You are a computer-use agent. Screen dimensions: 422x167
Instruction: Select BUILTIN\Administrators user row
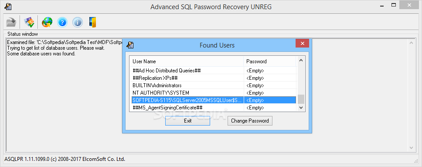pos(214,85)
